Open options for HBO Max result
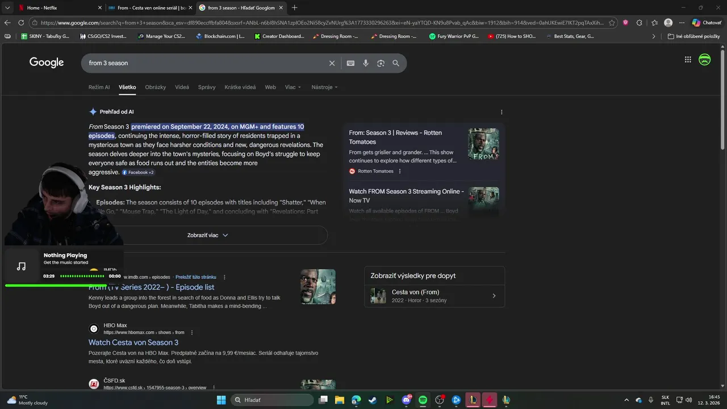The image size is (727, 409). 192,332
